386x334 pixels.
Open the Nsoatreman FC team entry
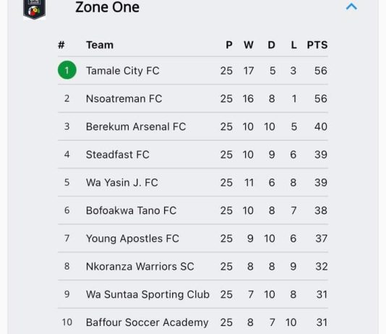[x=193, y=98]
